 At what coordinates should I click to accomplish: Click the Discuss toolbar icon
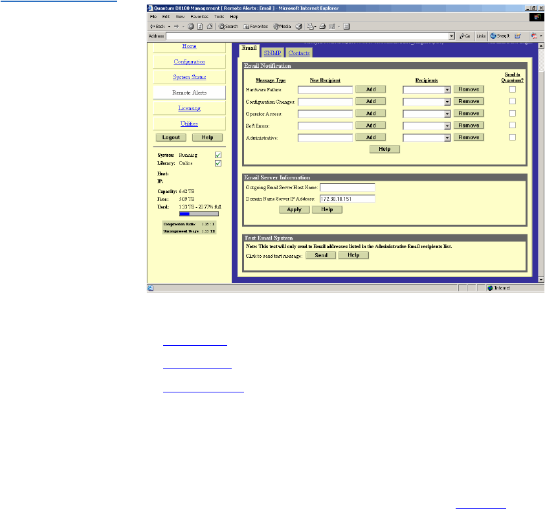(346, 27)
